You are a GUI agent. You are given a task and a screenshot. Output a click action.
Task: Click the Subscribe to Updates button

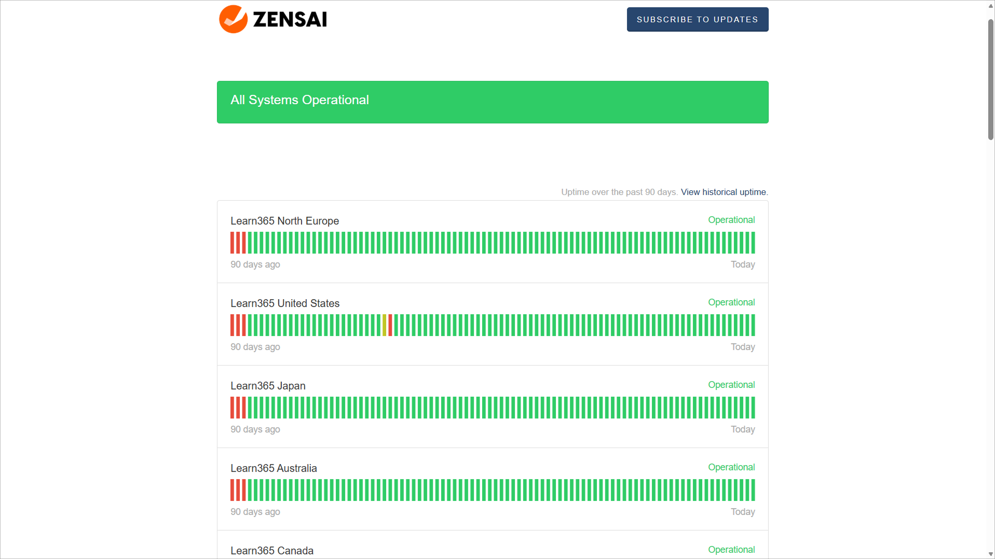pos(697,20)
